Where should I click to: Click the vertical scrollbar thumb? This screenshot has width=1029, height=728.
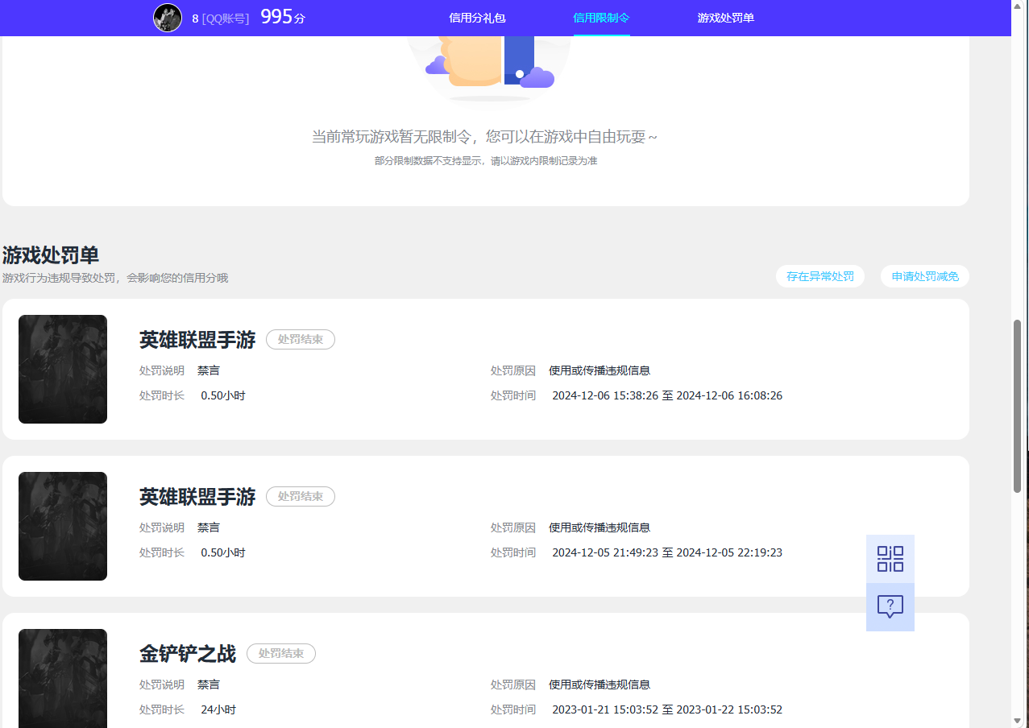click(x=1017, y=406)
